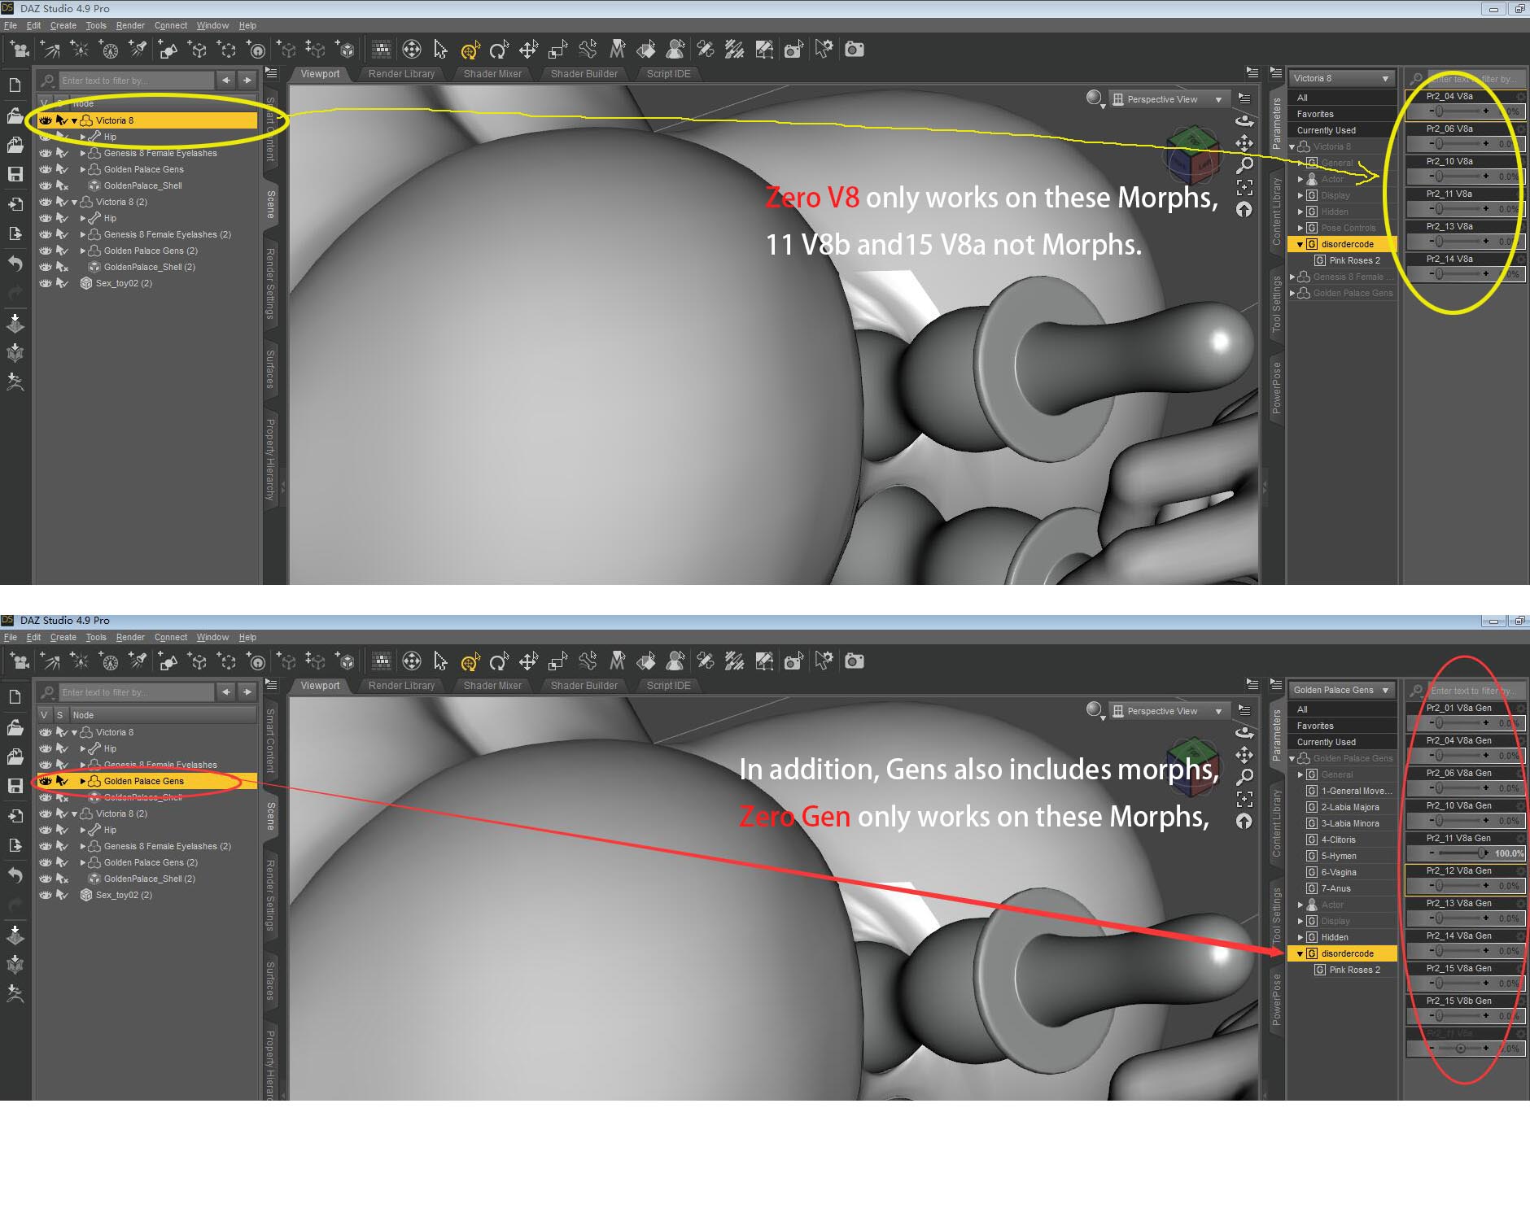Open the File menu in upper window
This screenshot has width=1530, height=1230.
(x=10, y=25)
